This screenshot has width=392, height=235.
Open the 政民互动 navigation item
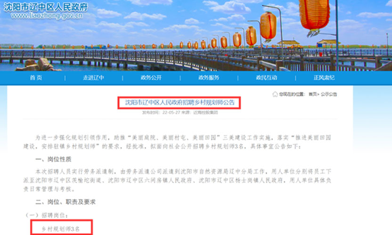(266, 78)
